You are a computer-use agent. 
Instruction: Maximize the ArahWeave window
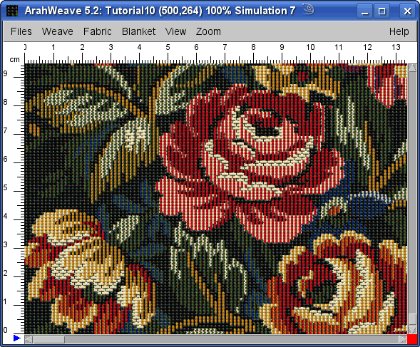381,11
